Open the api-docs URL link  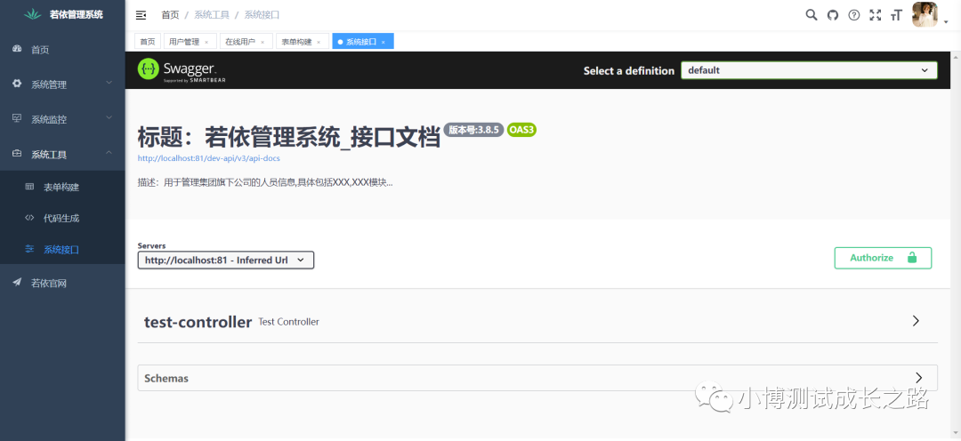click(209, 158)
